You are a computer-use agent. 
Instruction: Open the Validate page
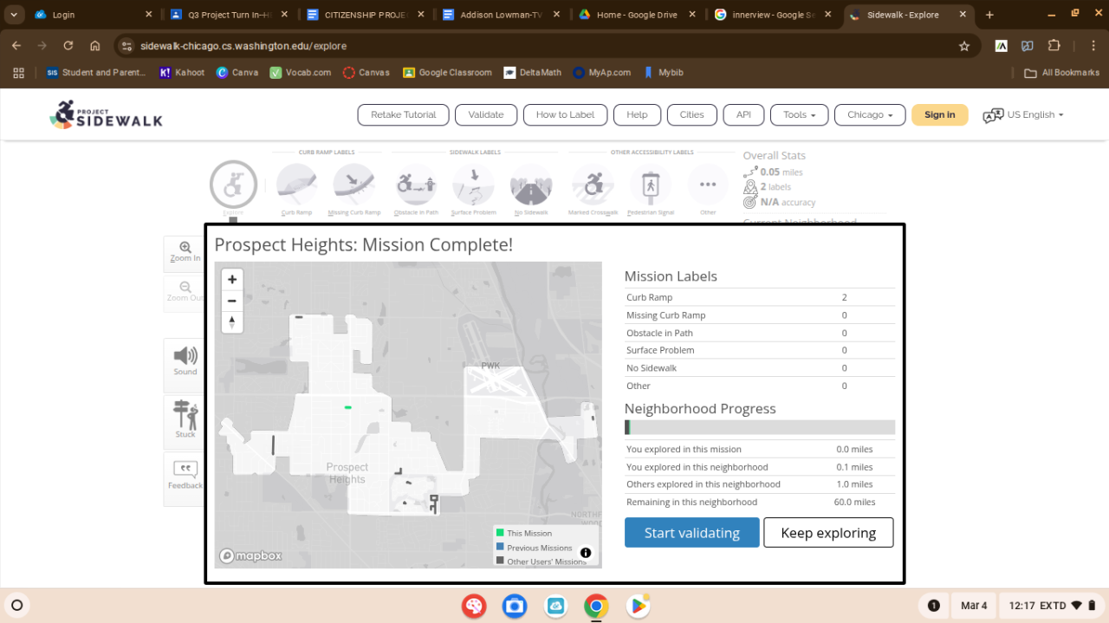pos(486,114)
